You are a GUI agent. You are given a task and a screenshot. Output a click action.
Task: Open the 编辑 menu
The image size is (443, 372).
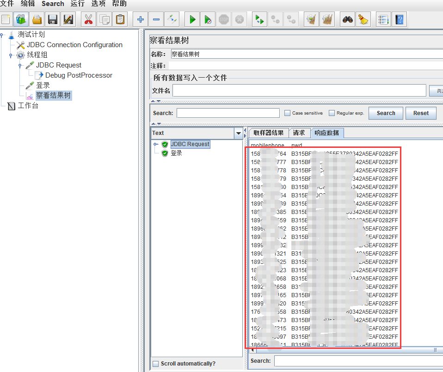(28, 3)
